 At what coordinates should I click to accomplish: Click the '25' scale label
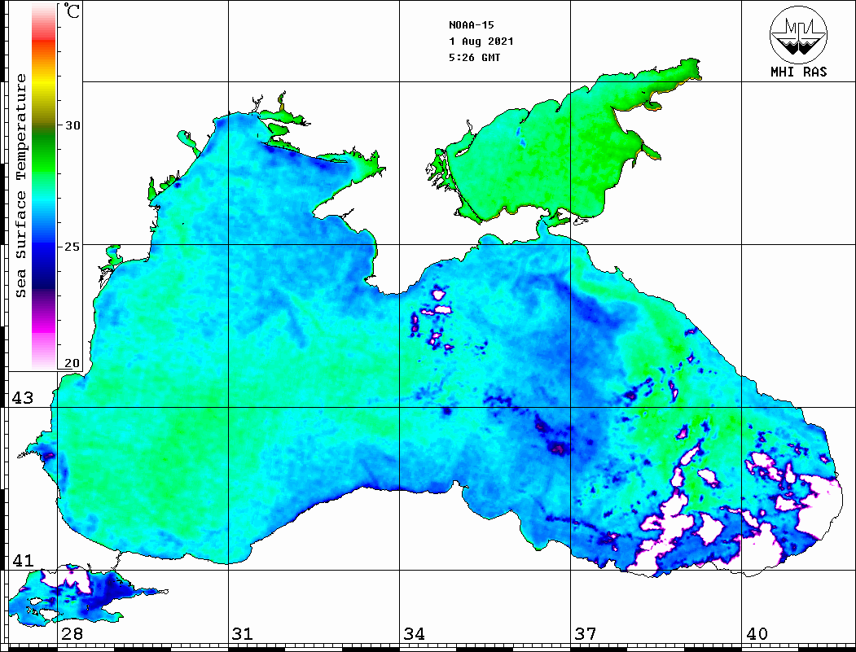click(72, 247)
